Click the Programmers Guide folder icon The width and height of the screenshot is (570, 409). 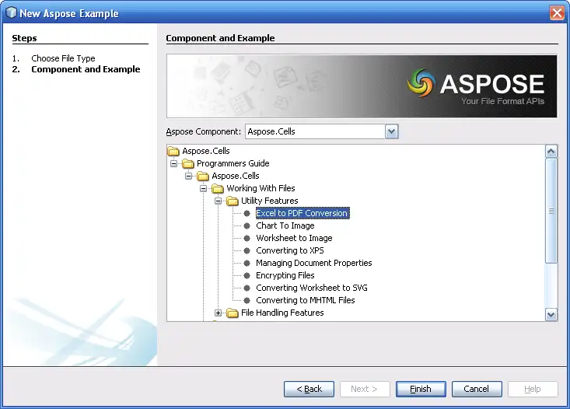click(x=188, y=163)
